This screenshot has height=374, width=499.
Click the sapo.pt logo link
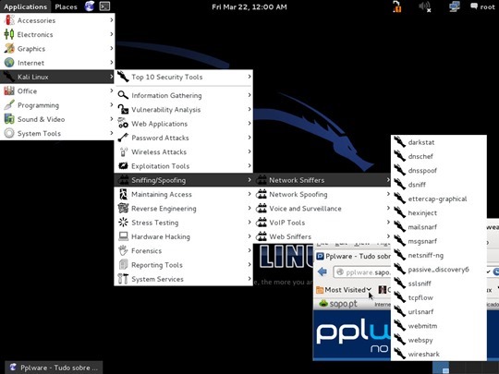[x=338, y=304]
